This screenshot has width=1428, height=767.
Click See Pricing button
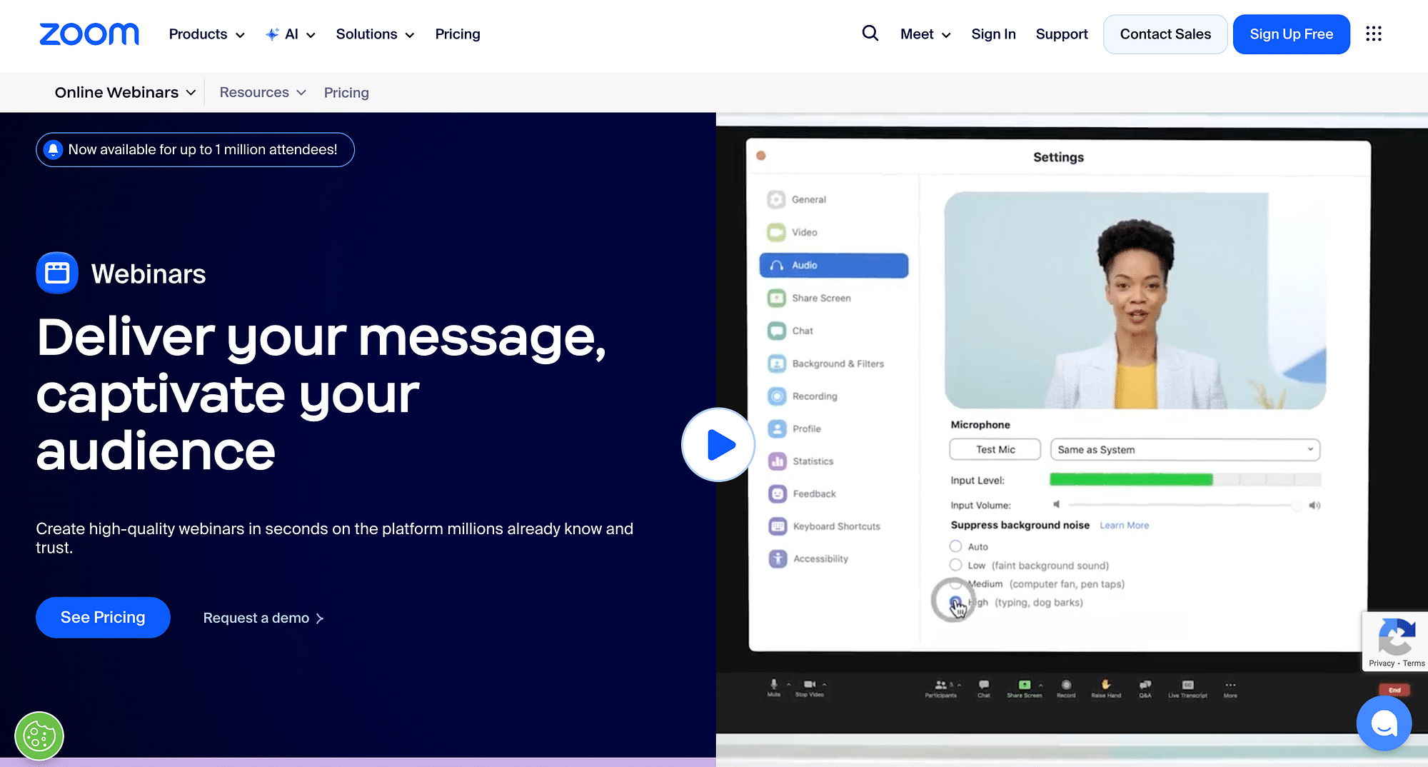click(103, 617)
